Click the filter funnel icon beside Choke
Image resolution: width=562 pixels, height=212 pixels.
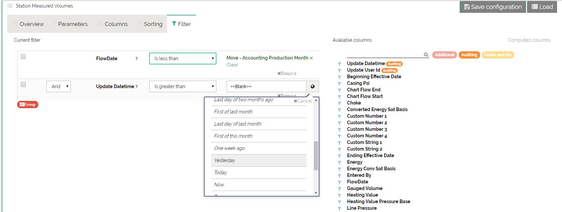click(x=339, y=103)
